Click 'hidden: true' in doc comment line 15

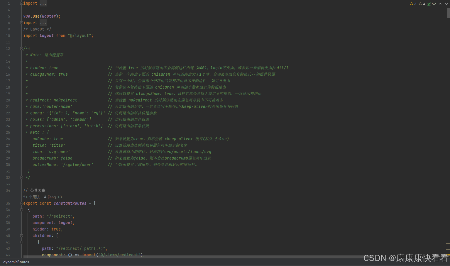(44, 68)
